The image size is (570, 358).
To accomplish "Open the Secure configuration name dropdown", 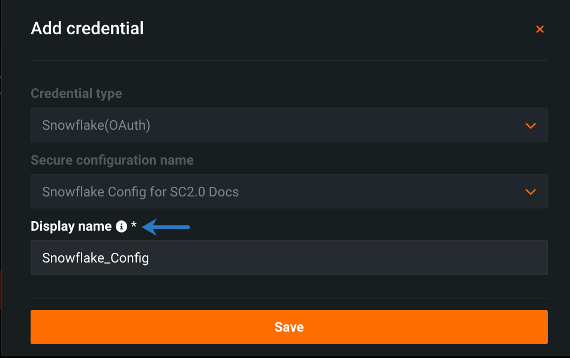I will point(289,192).
